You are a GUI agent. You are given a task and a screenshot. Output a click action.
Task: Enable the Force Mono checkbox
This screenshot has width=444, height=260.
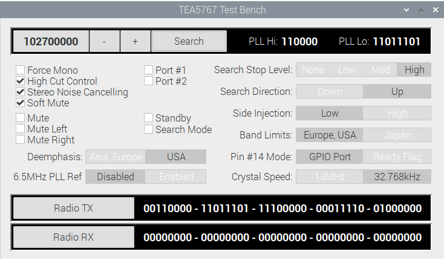coord(21,70)
